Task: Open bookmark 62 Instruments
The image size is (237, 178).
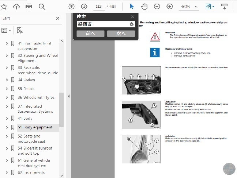Action: tap(31, 173)
